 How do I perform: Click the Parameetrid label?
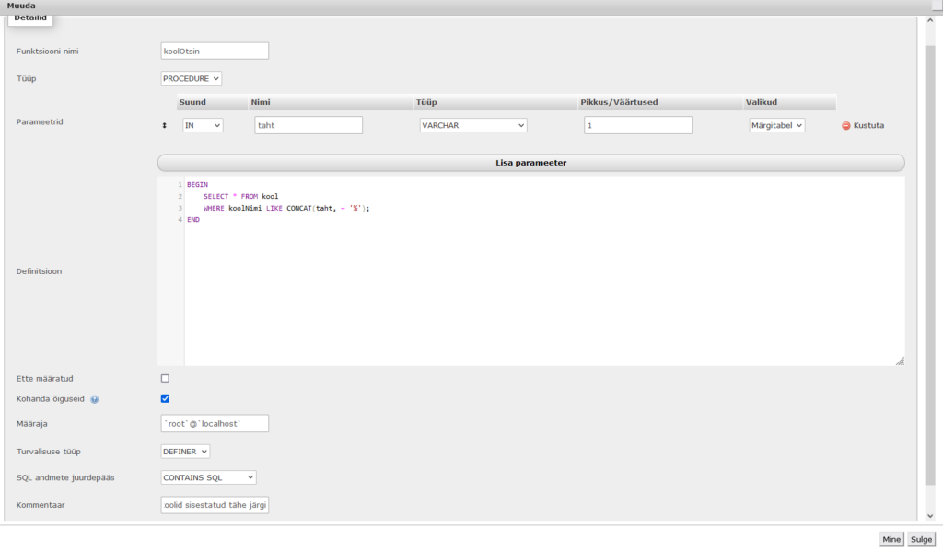(x=40, y=122)
